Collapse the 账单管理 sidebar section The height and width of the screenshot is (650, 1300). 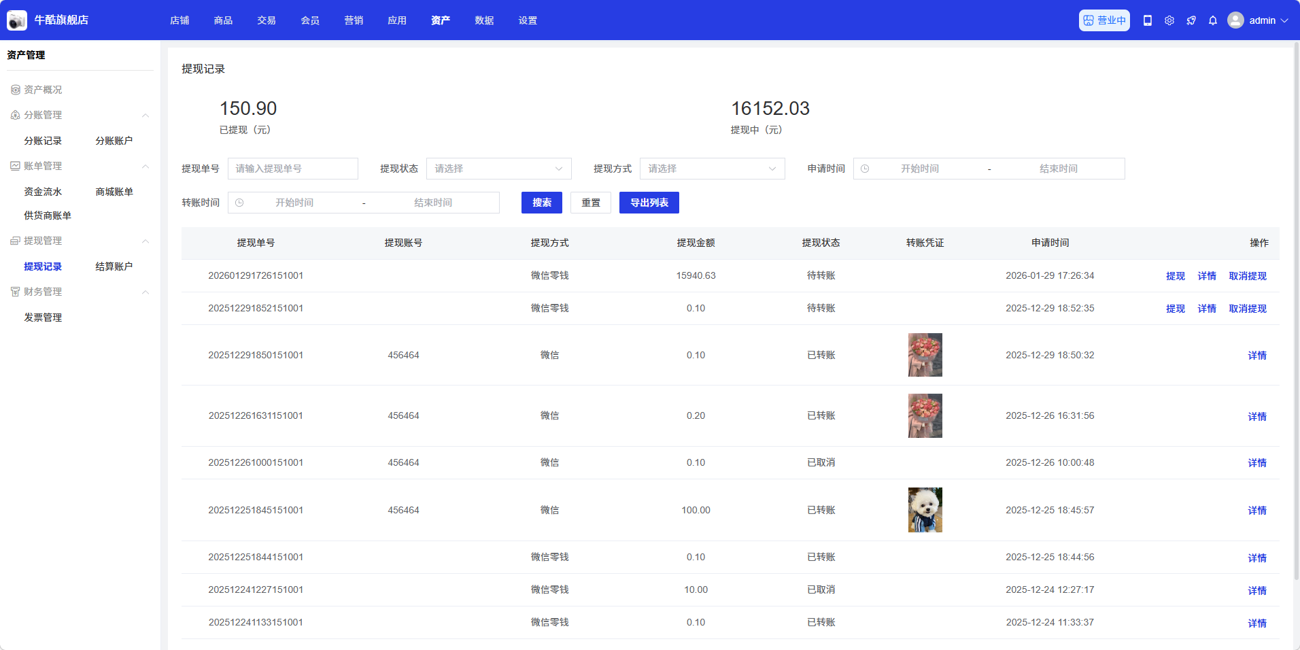(x=145, y=167)
